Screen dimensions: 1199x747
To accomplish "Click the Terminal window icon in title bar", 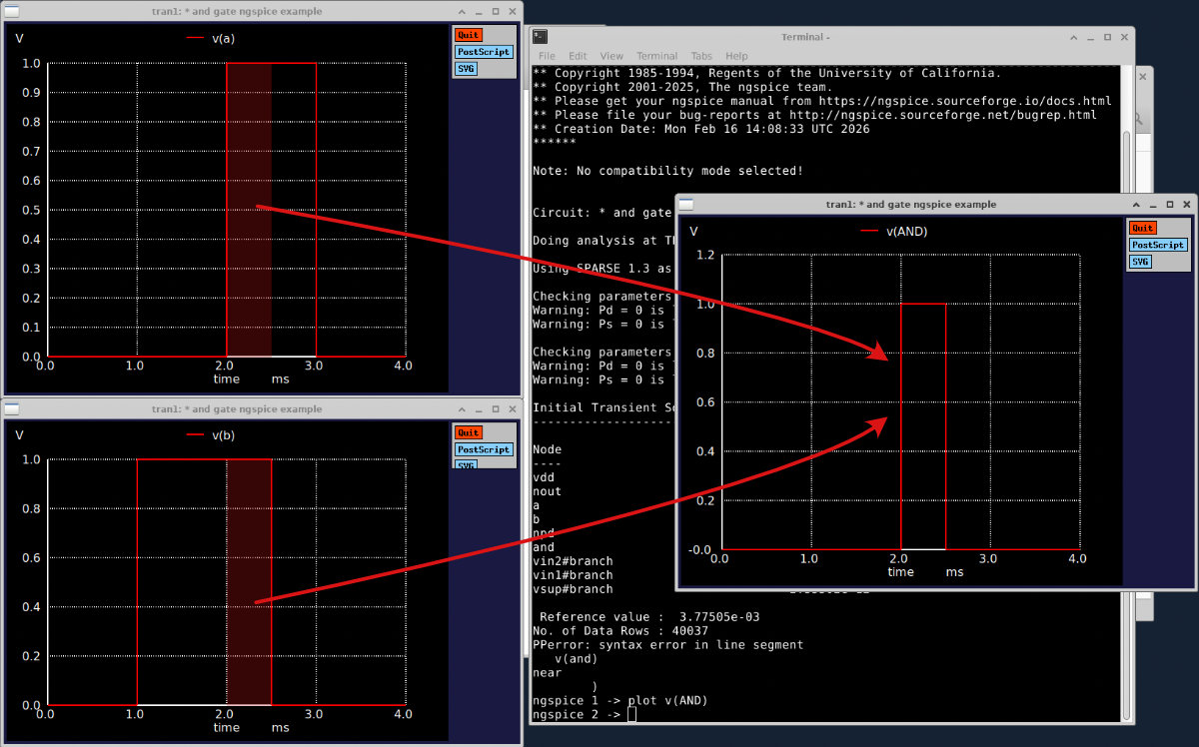I will coord(540,37).
